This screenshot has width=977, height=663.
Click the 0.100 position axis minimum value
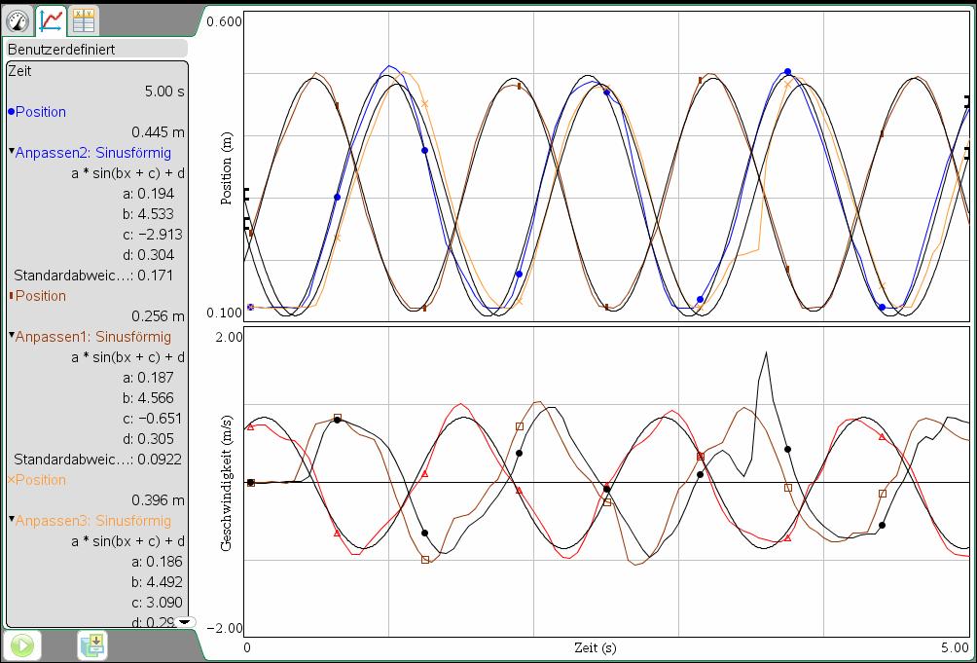[x=225, y=313]
